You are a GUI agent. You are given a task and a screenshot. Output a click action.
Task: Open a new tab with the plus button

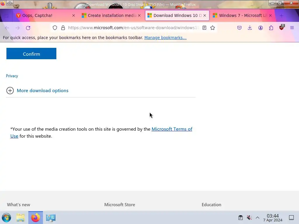point(281,16)
